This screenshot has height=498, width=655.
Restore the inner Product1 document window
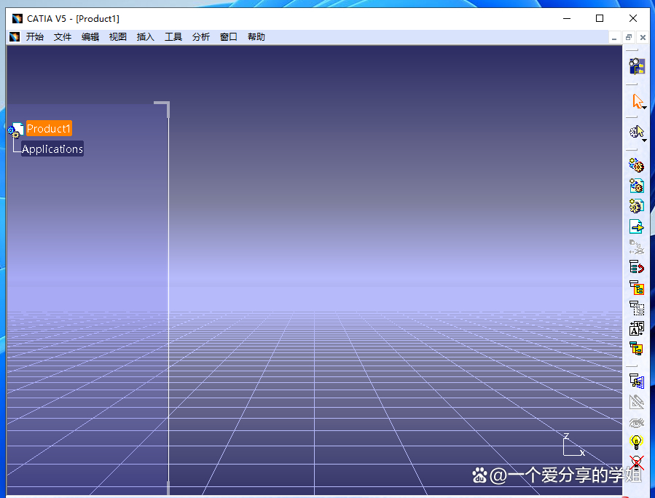pyautogui.click(x=628, y=38)
